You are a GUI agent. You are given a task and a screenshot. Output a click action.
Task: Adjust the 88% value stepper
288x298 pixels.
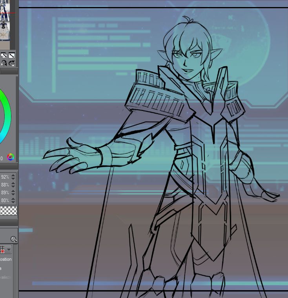pyautogui.click(x=13, y=185)
